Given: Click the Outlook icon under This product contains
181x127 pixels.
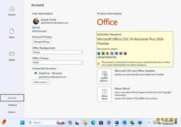Looking at the screenshot, I should click(x=112, y=53).
